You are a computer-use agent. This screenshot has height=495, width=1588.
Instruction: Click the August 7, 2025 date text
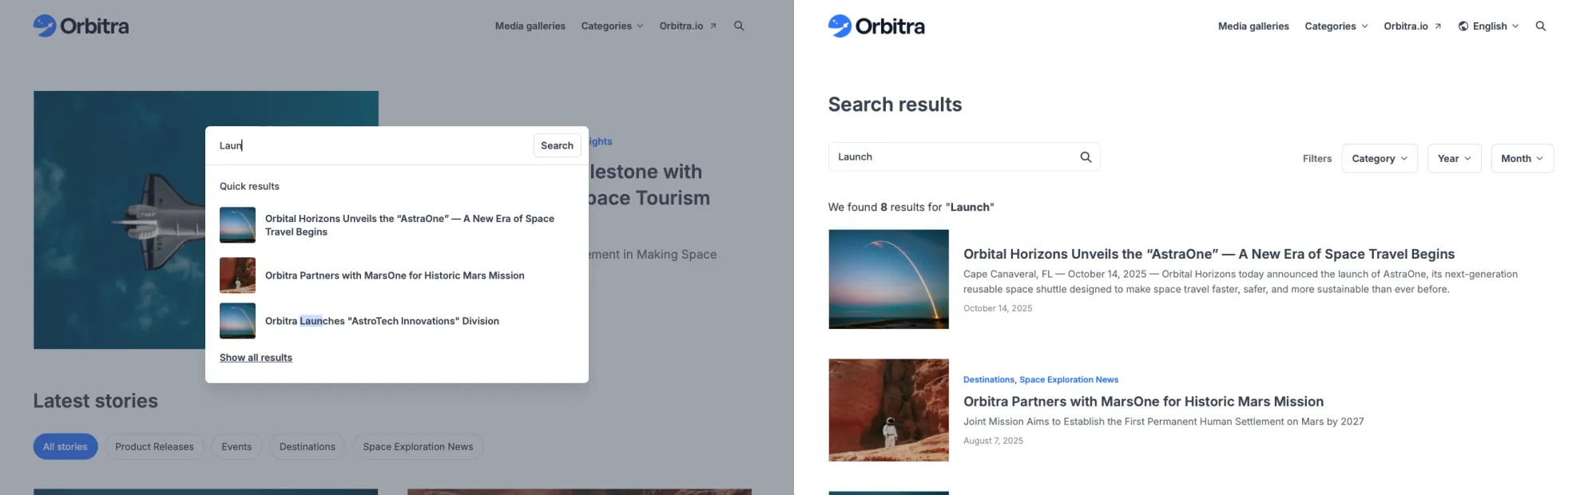993,441
